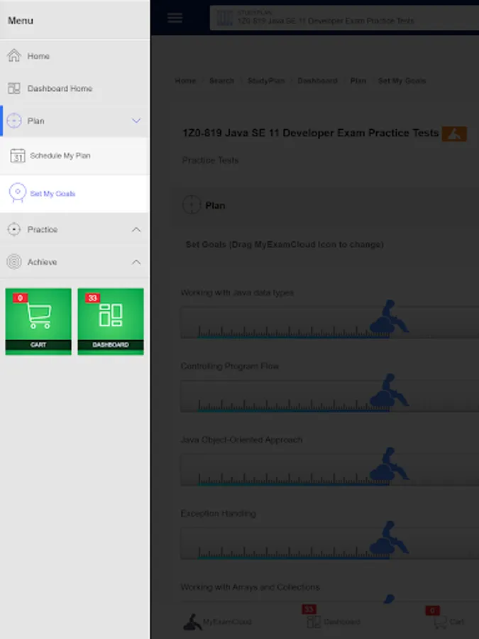This screenshot has width=479, height=639.
Task: Expand the Achieve section chevron
Action: (x=136, y=262)
